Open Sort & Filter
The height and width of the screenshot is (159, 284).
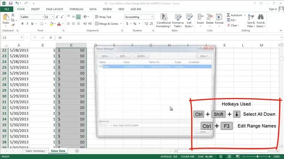pos(251,21)
